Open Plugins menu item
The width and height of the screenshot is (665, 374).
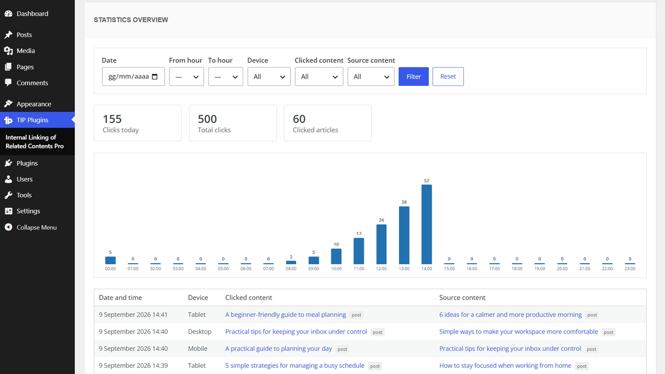[x=37, y=163]
